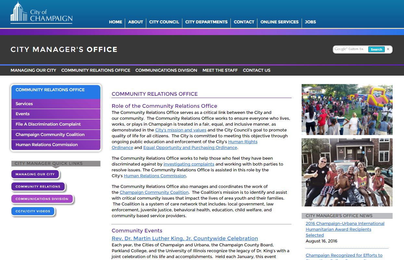404x260 pixels.
Task: Open the Rev. Dr. Martin Luther King celebration link
Action: tap(185, 239)
